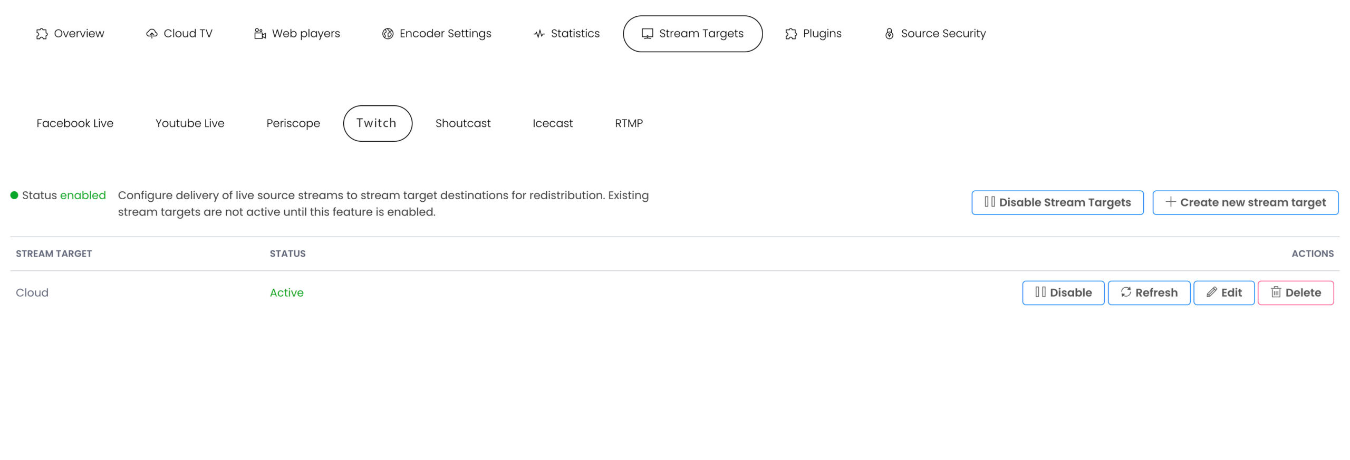Viewport: 1350px width, 460px height.
Task: Open the Icecast tab
Action: click(553, 123)
